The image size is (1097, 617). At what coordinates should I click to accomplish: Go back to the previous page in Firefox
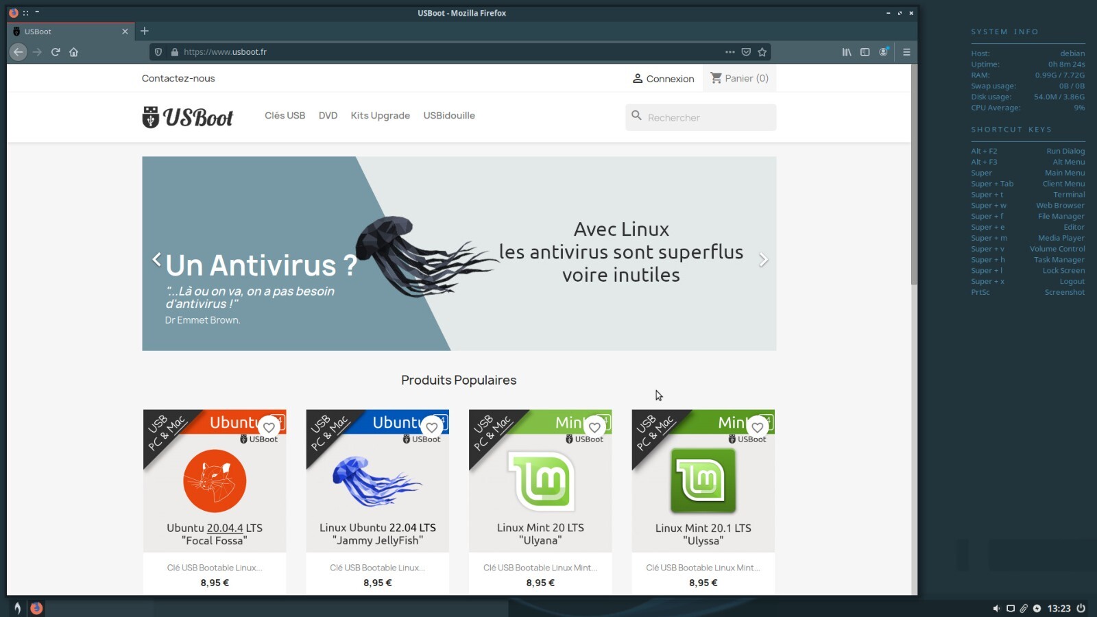pyautogui.click(x=19, y=52)
